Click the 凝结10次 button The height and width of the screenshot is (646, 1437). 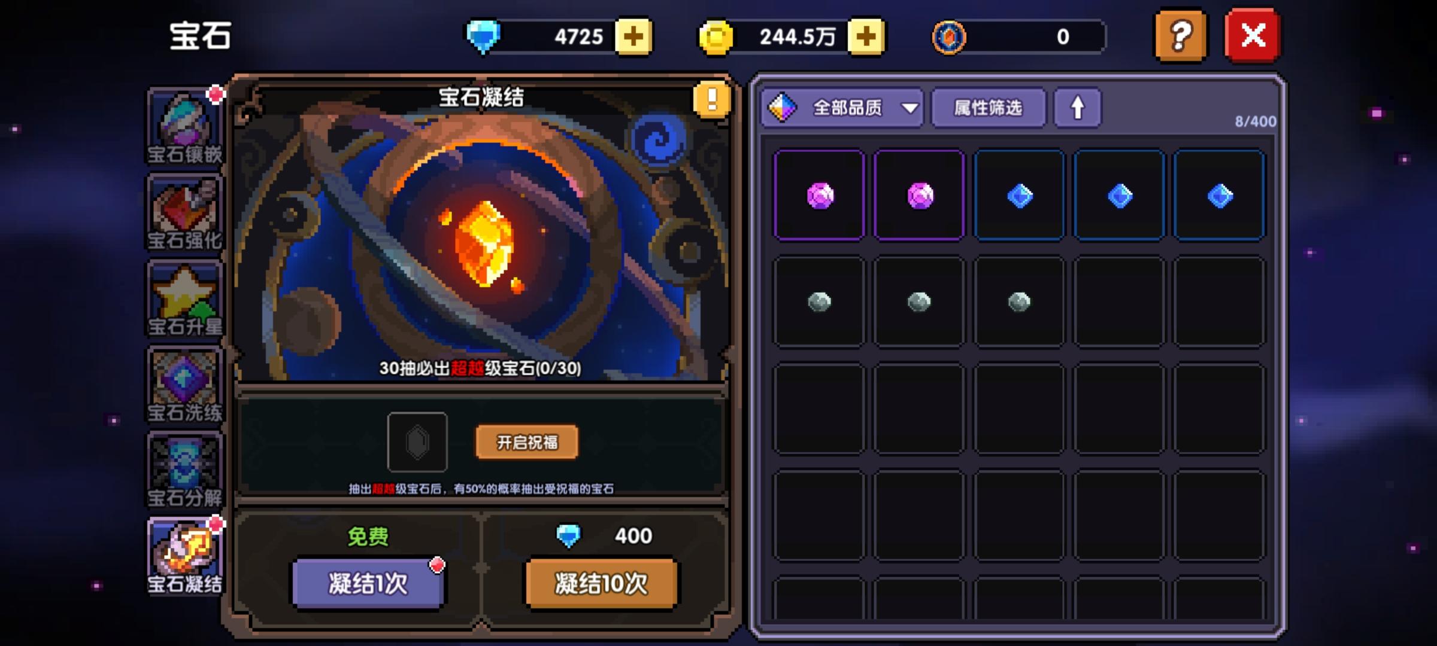[x=601, y=583]
